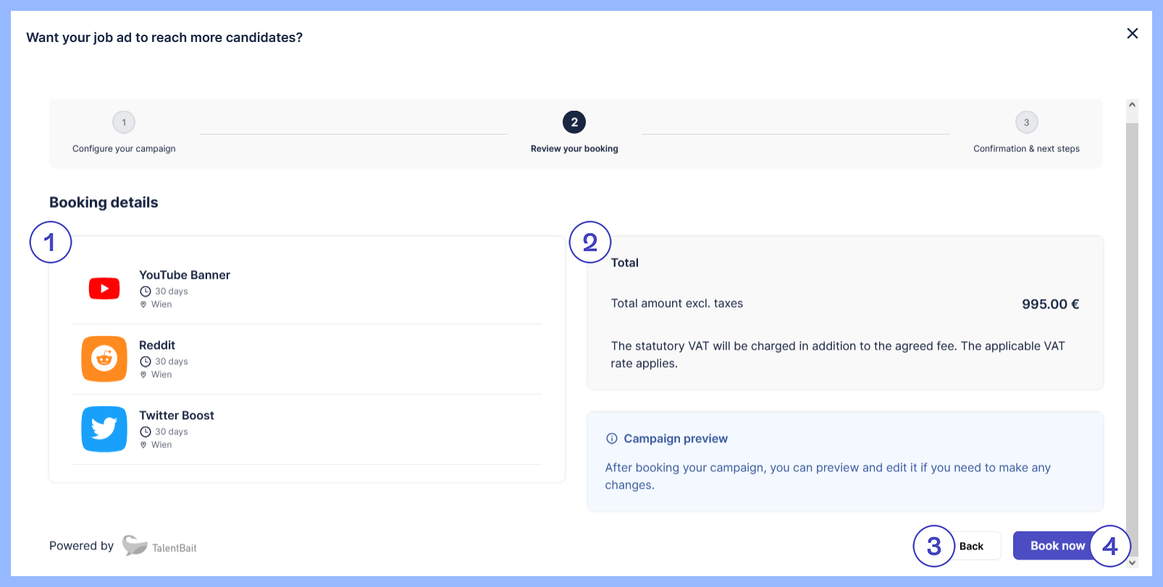
Task: Click the clock icon under YouTube Banner
Action: point(146,292)
